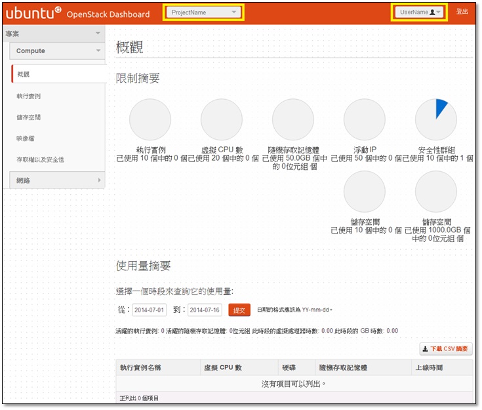Select 執行實例 in the sidebar

(x=29, y=96)
